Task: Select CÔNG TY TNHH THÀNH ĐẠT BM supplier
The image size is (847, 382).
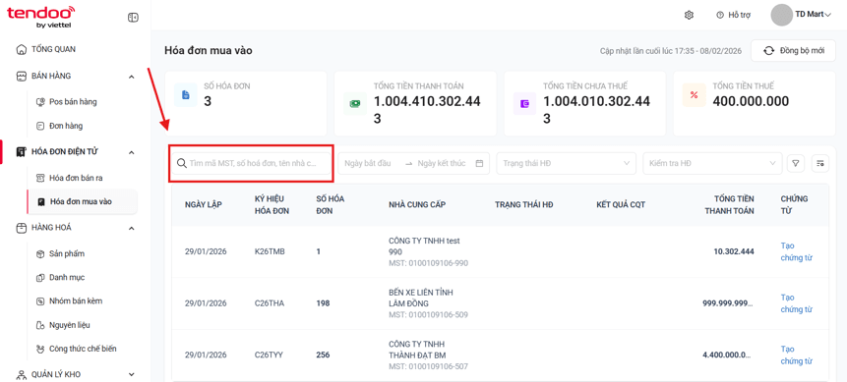Action: 417,350
